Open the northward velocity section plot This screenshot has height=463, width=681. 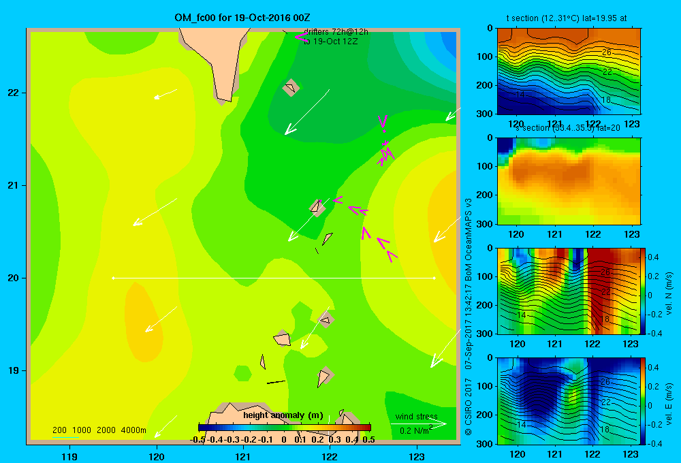pyautogui.click(x=569, y=291)
